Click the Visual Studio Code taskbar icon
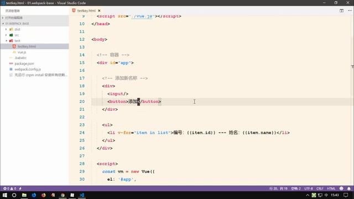 (82, 195)
